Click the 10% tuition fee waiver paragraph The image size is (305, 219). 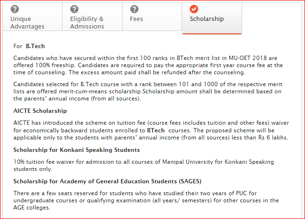143,165
